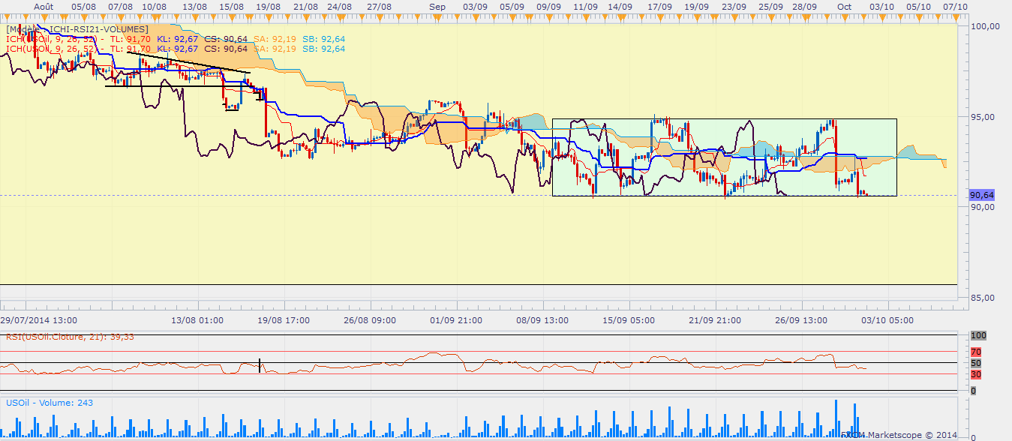Click the 100,00 price axis label
The image size is (1012, 441).
985,26
